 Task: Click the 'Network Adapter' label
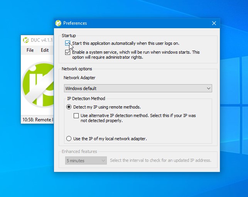pos(79,78)
